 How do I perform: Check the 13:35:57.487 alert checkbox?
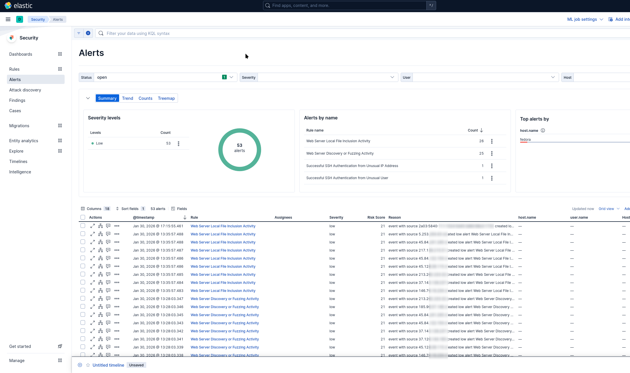point(83,250)
